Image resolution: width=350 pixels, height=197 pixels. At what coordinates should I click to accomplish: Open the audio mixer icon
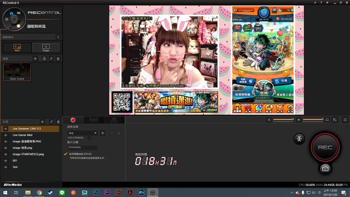point(335,120)
